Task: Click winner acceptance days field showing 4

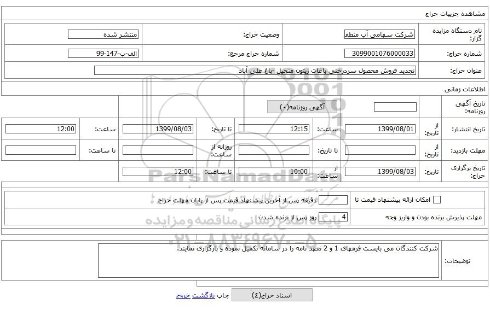Action: (x=333, y=217)
